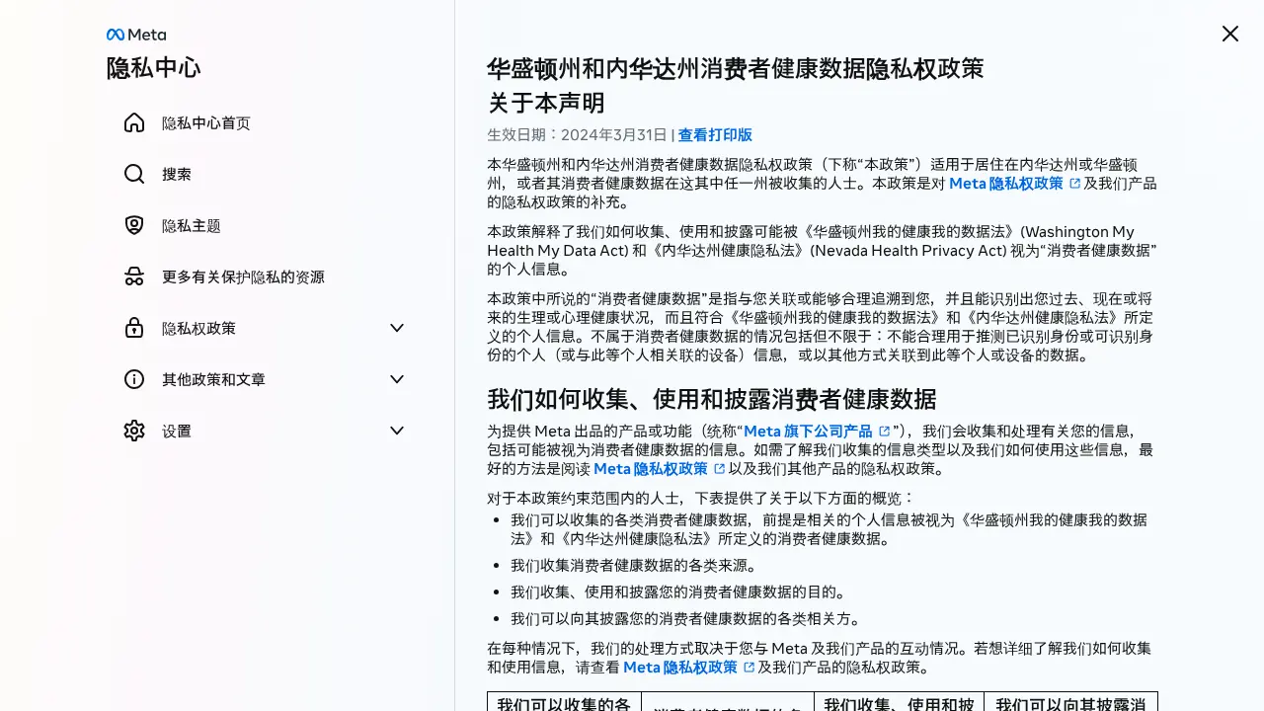The width and height of the screenshot is (1264, 711).
Task: Click the bullet 我们收集消费者健康数据的各类来源。
Action: 634,566
